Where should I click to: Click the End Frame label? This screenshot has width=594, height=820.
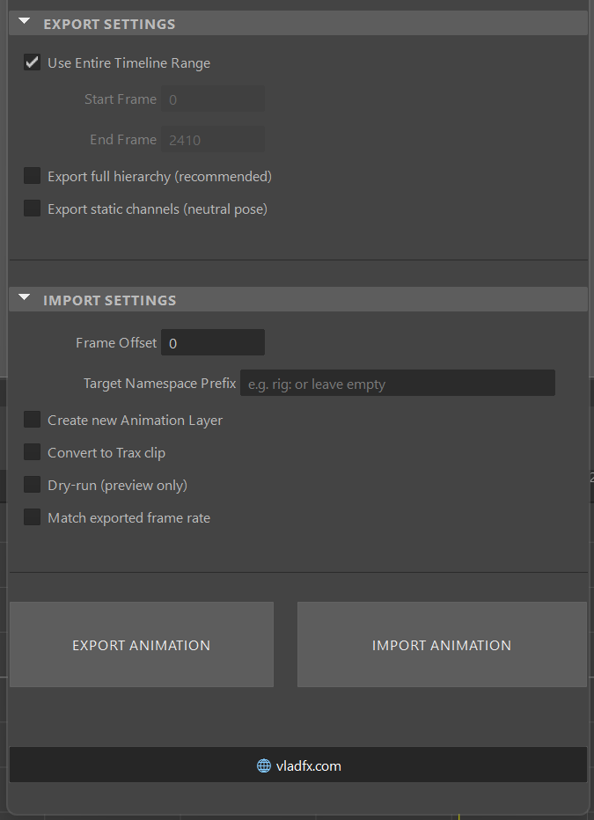click(x=123, y=140)
